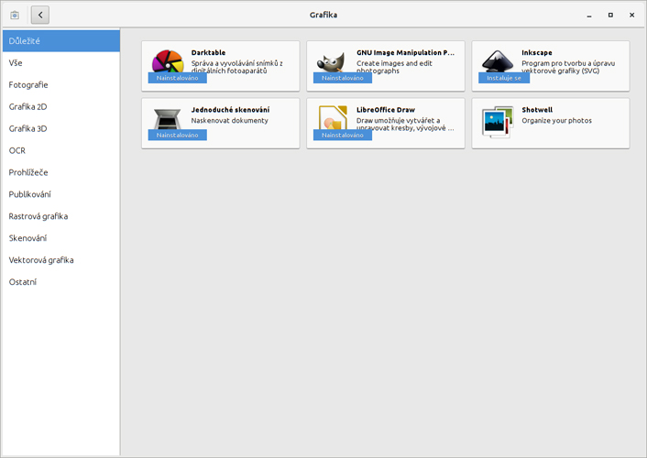Click 'Create images and edit photographs' description

tap(394, 67)
